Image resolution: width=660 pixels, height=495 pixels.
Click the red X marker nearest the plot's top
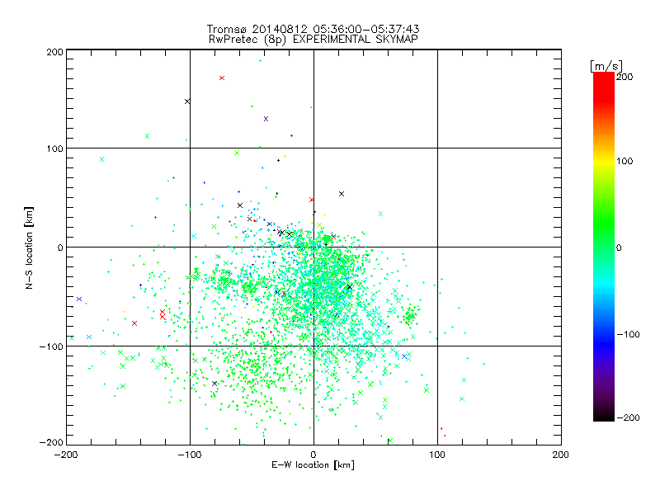coord(222,78)
